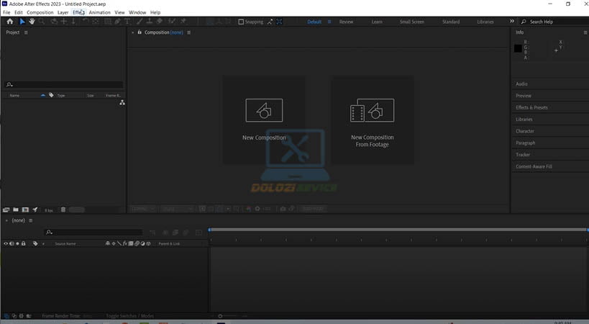Click the project flowchart view icon
The width and height of the screenshot is (589, 324).
click(x=122, y=103)
